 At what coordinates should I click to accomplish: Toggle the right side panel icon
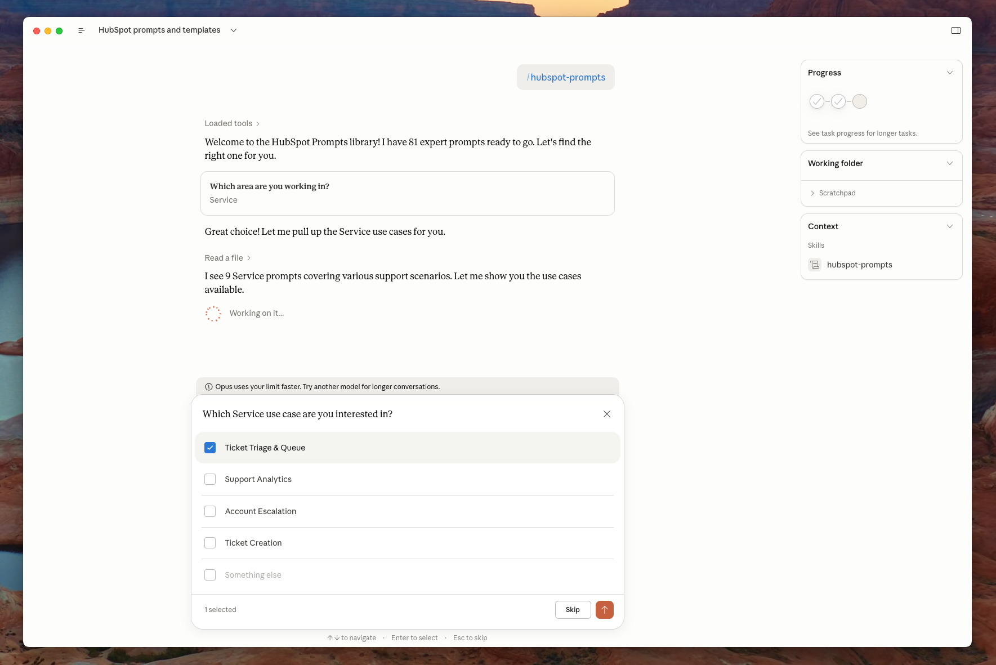[955, 30]
